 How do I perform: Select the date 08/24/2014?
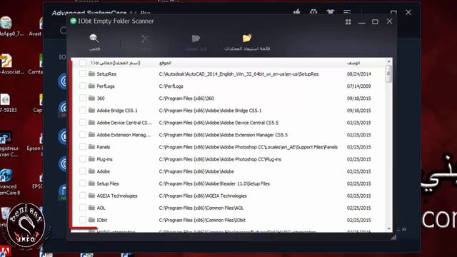coord(358,74)
